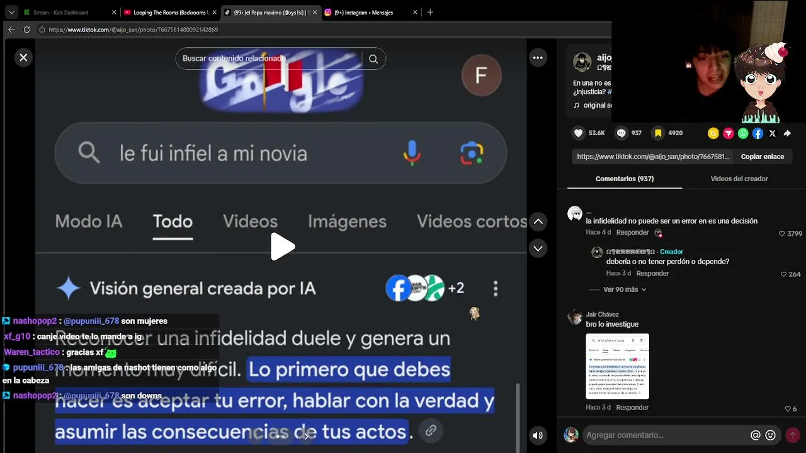Like the creator reply with 264 likes
806x453 pixels.
click(x=784, y=274)
